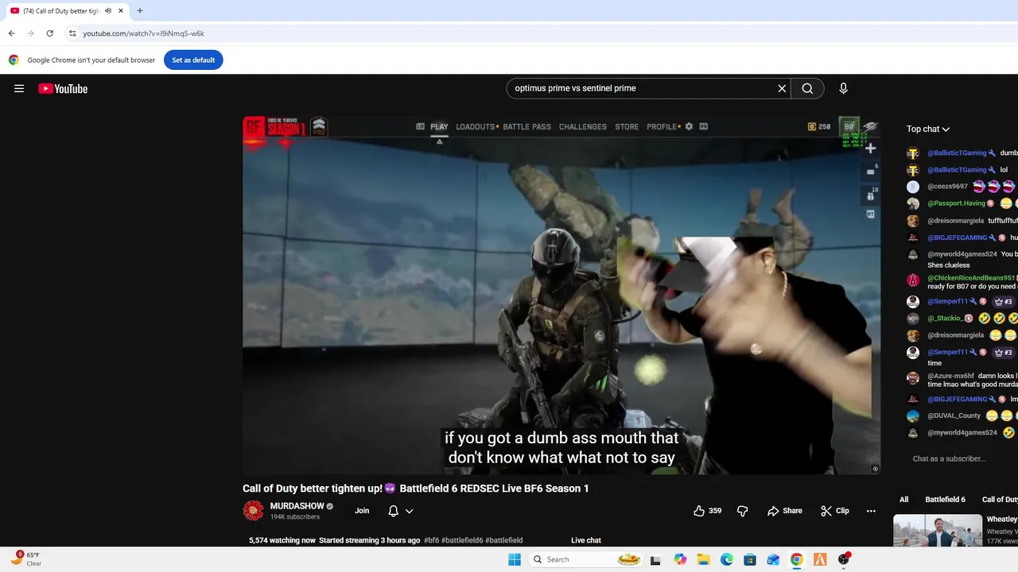
Task: Click the #bf6 hashtag link
Action: click(x=432, y=540)
